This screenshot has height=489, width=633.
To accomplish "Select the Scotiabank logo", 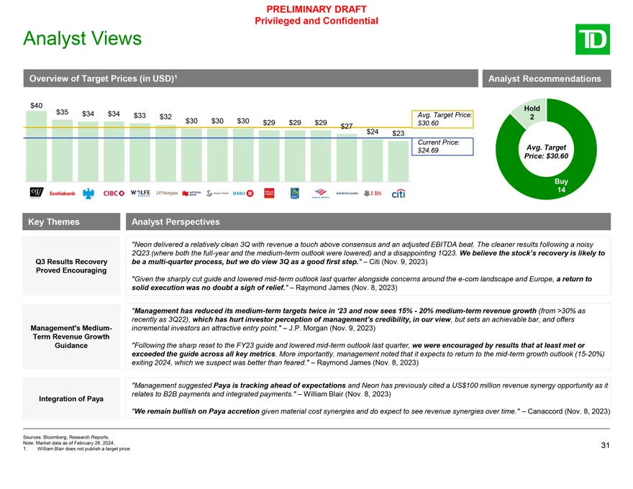I will point(62,193).
